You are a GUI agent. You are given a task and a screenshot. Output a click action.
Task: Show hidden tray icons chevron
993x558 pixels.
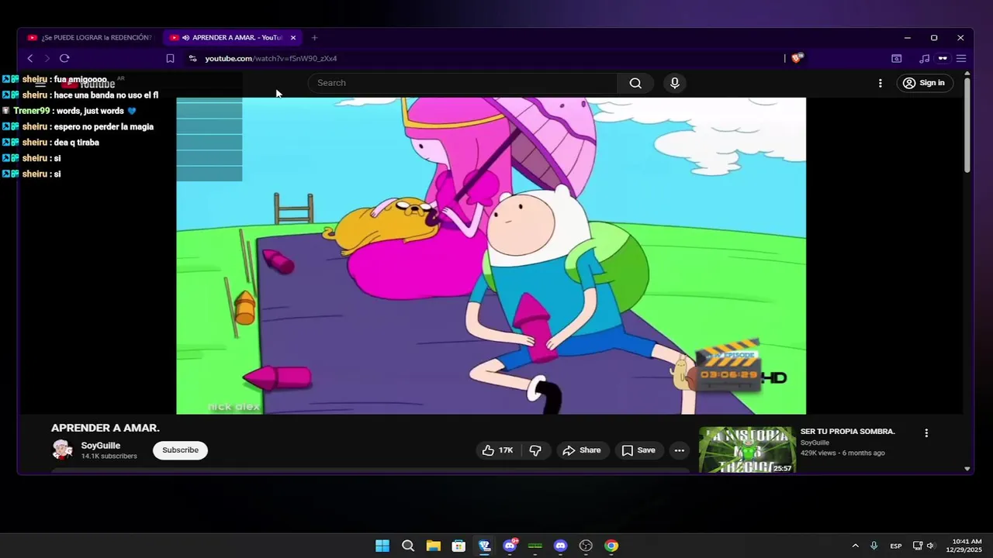[855, 546]
